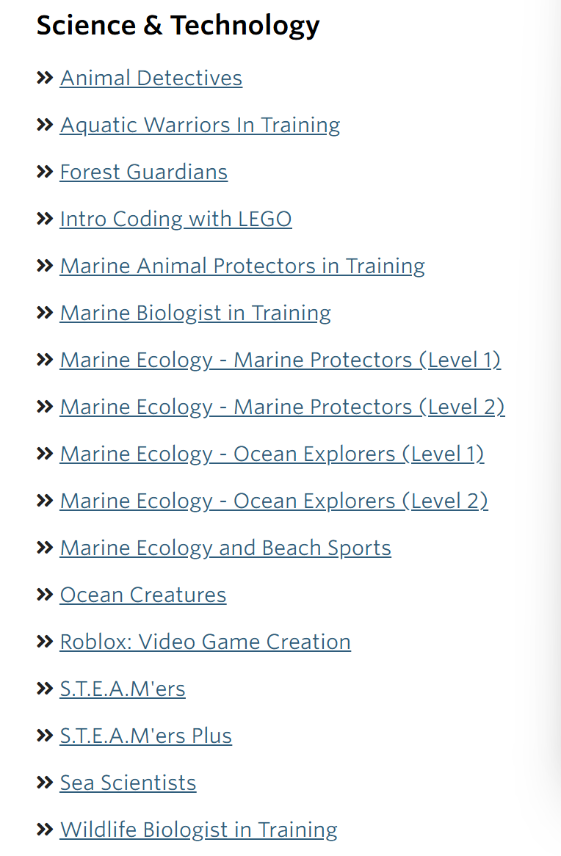
Task: Open the S.T.E.A.M'ers program link
Action: pyautogui.click(x=123, y=689)
